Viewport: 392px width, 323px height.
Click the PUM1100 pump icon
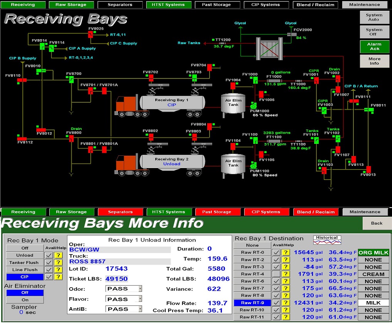coord(253,165)
